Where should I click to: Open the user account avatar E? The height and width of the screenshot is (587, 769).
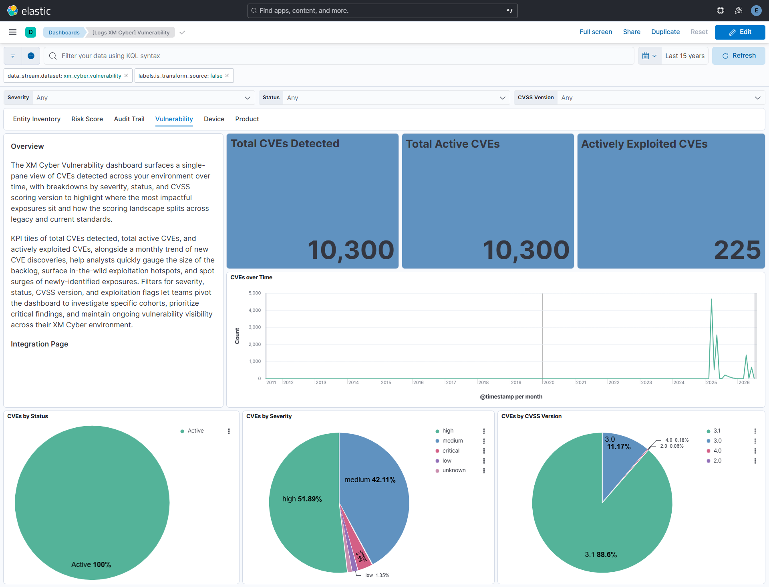click(x=756, y=11)
